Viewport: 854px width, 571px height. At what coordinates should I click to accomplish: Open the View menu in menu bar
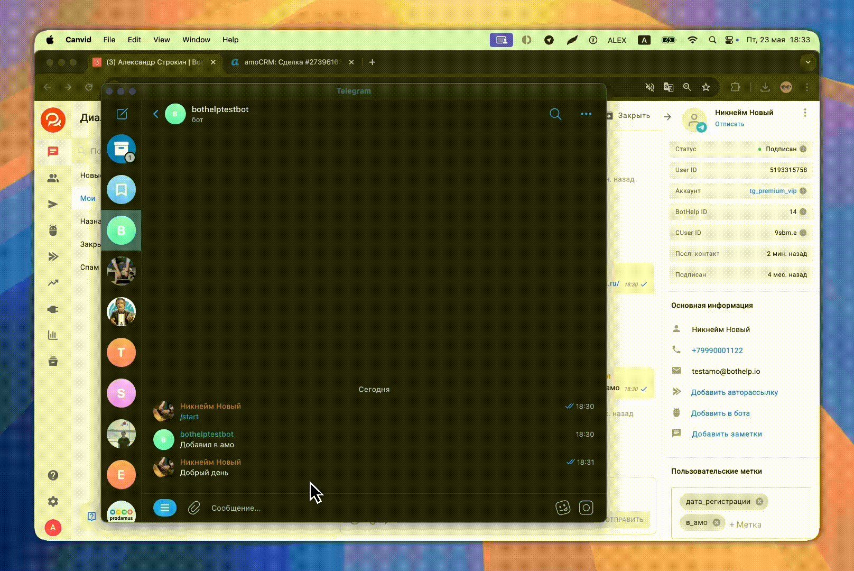click(x=162, y=40)
